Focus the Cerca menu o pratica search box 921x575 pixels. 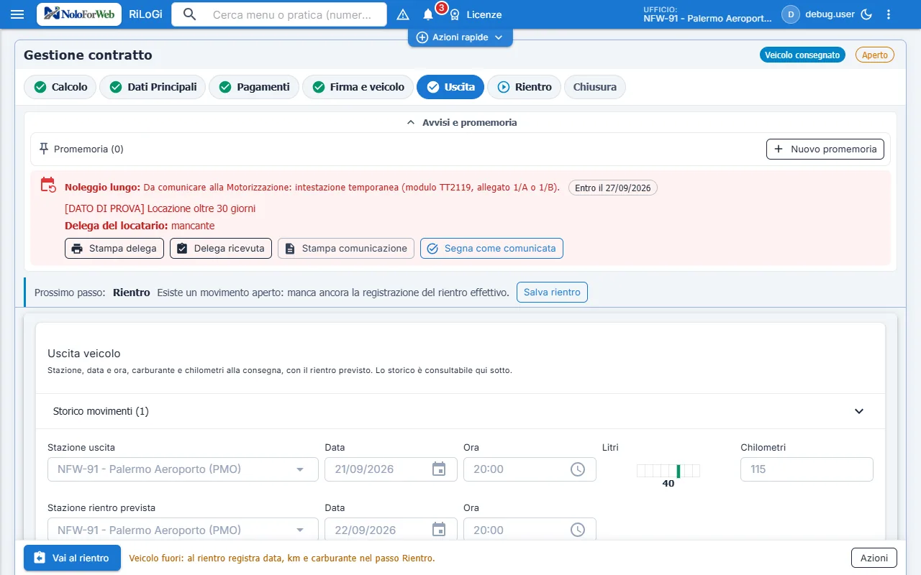pyautogui.click(x=292, y=14)
